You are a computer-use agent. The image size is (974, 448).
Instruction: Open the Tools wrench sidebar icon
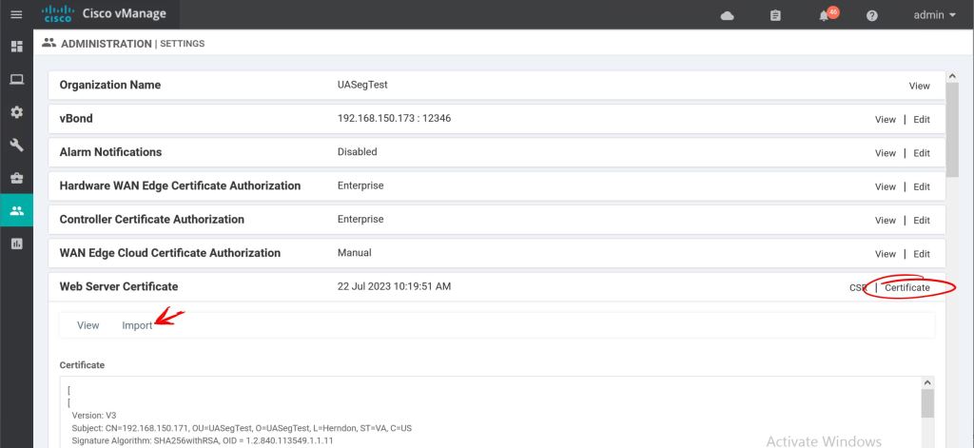[x=16, y=145]
